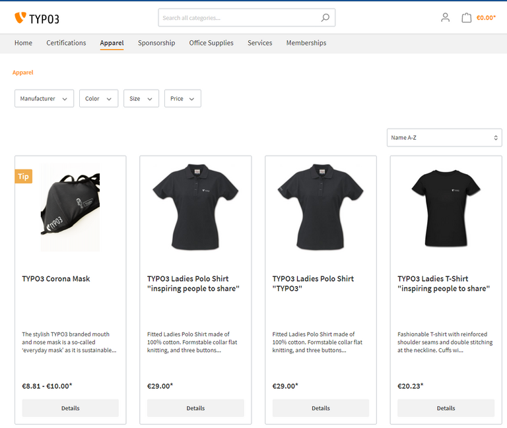Viewport: 507px width, 428px height.
Task: Open the shopping cart icon
Action: coord(466,18)
